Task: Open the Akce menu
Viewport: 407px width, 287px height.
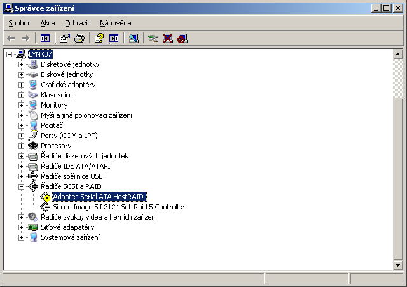Action: pyautogui.click(x=48, y=23)
